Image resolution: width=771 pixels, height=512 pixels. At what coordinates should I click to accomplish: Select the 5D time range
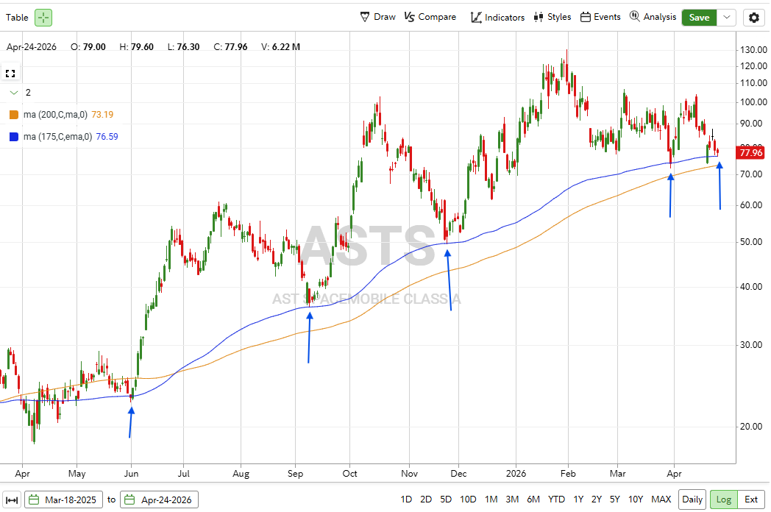pyautogui.click(x=446, y=499)
